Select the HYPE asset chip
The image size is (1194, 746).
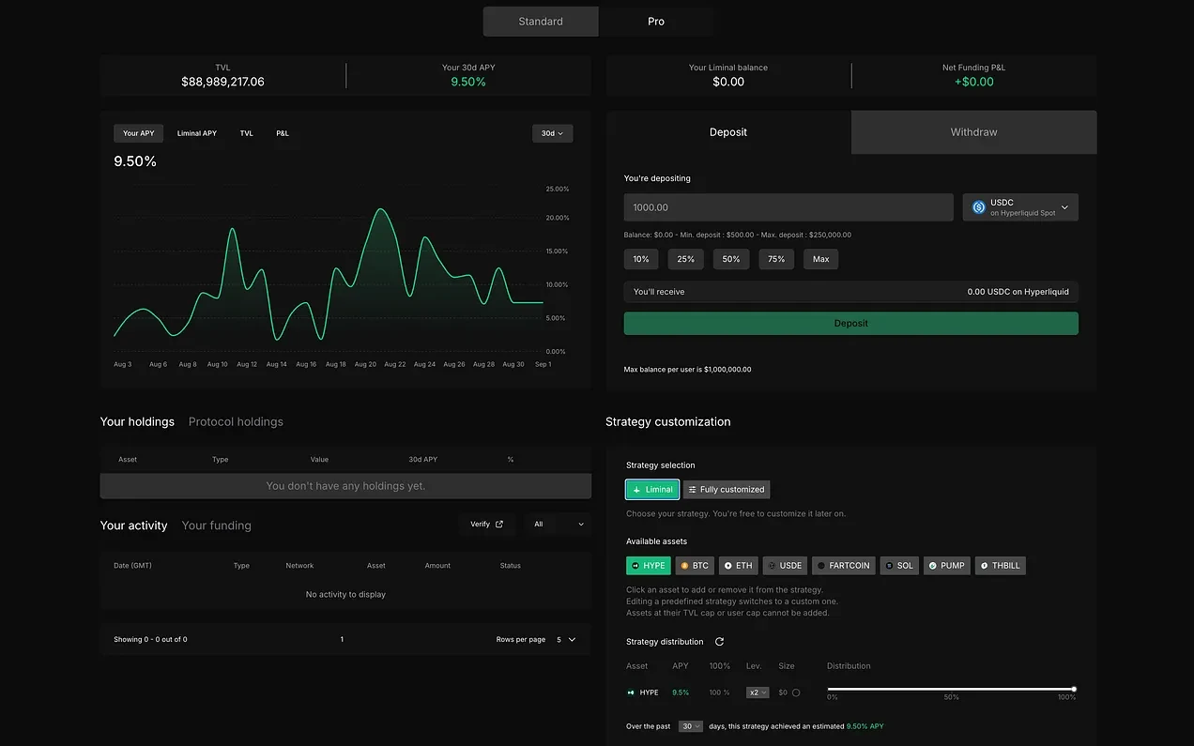[648, 565]
